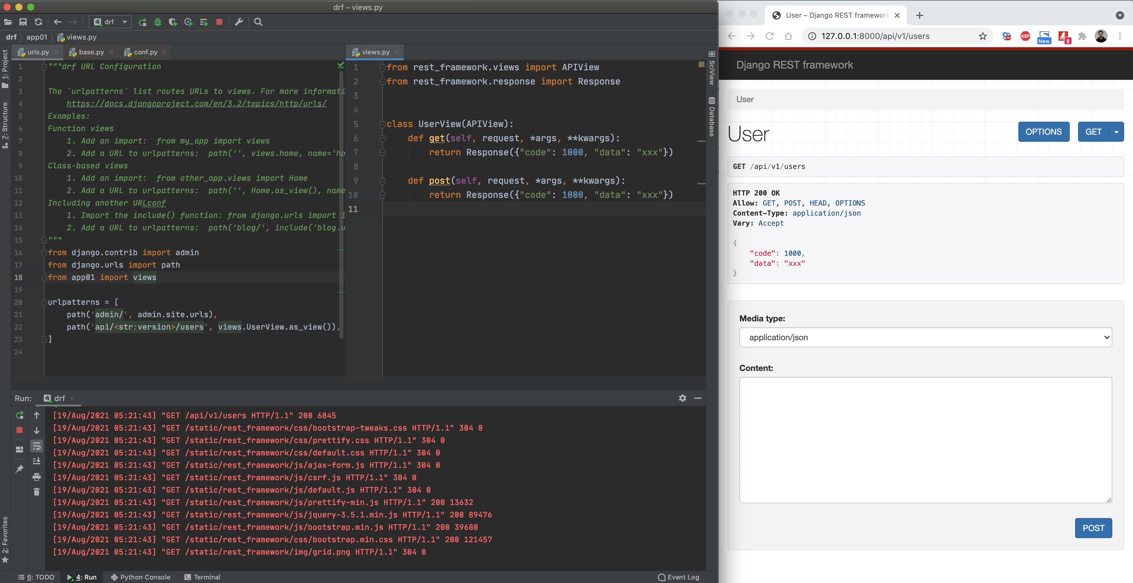This screenshot has height=583, width=1133.
Task: Open the drf run configuration dropdown
Action: point(111,22)
